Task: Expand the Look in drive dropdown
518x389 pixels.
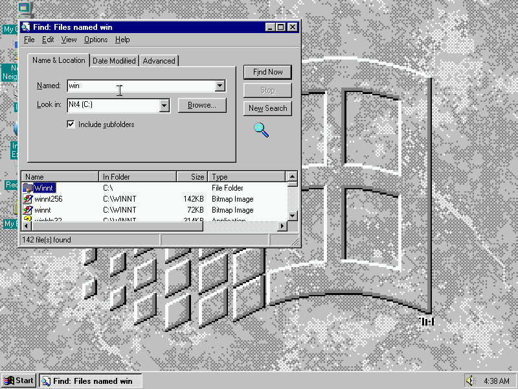Action: (164, 105)
